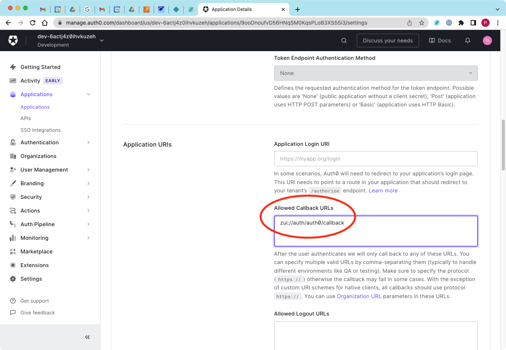Expand the Monitoring chevron
The image size is (506, 350).
88,238
